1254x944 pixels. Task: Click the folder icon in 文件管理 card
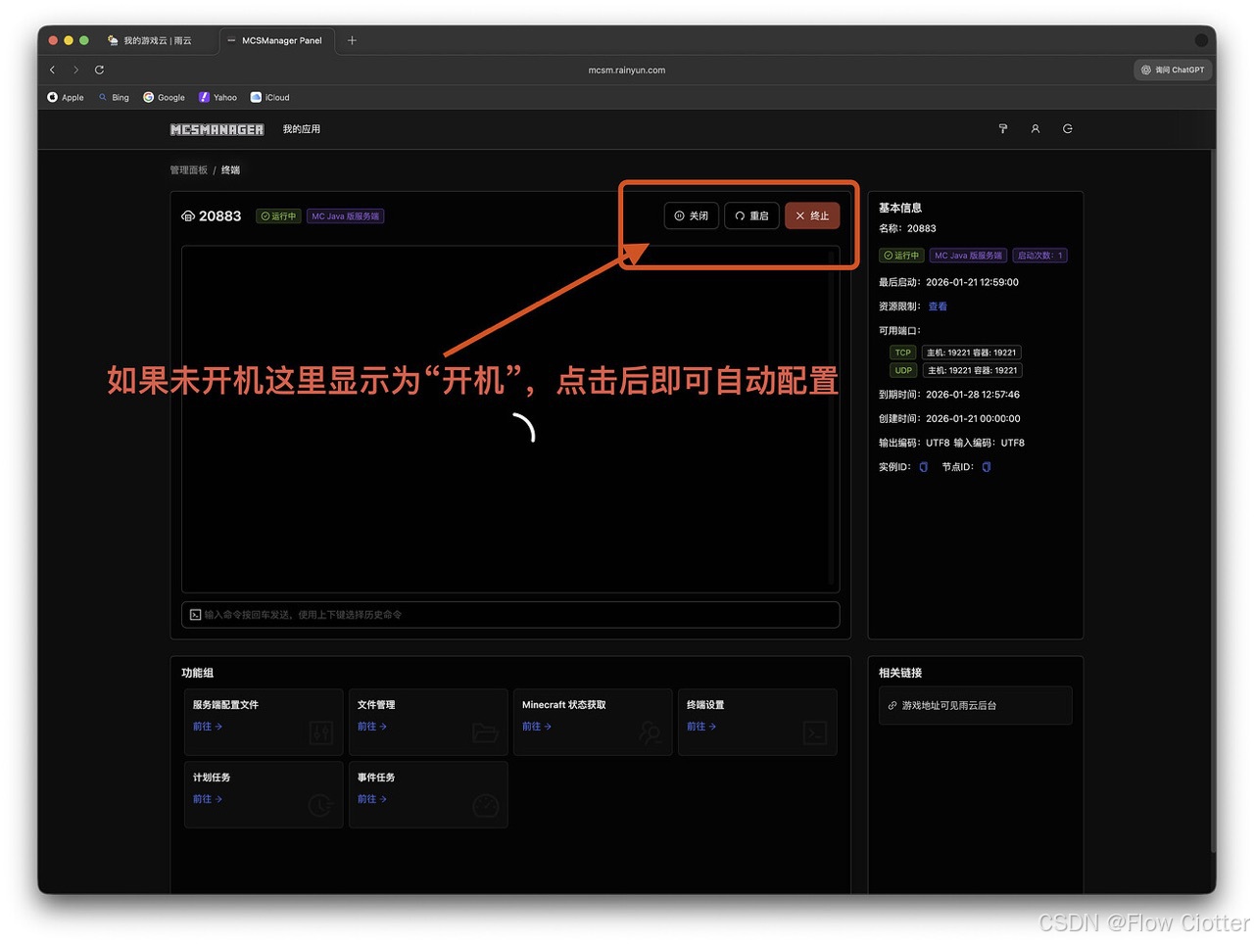(x=486, y=732)
